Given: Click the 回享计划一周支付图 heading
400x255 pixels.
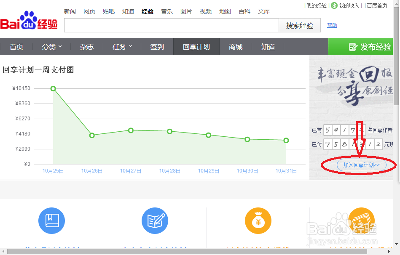Looking at the screenshot, I should click(x=38, y=69).
